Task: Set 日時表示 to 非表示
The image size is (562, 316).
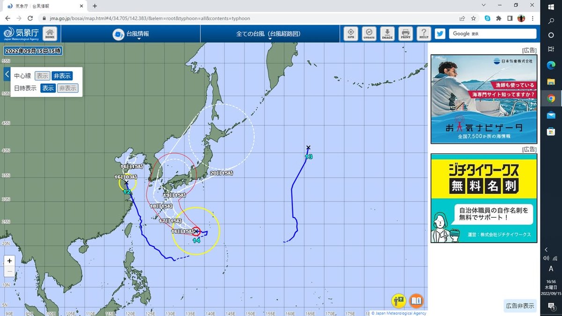Action: click(68, 88)
